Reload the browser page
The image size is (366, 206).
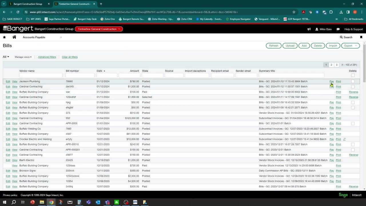18,12
